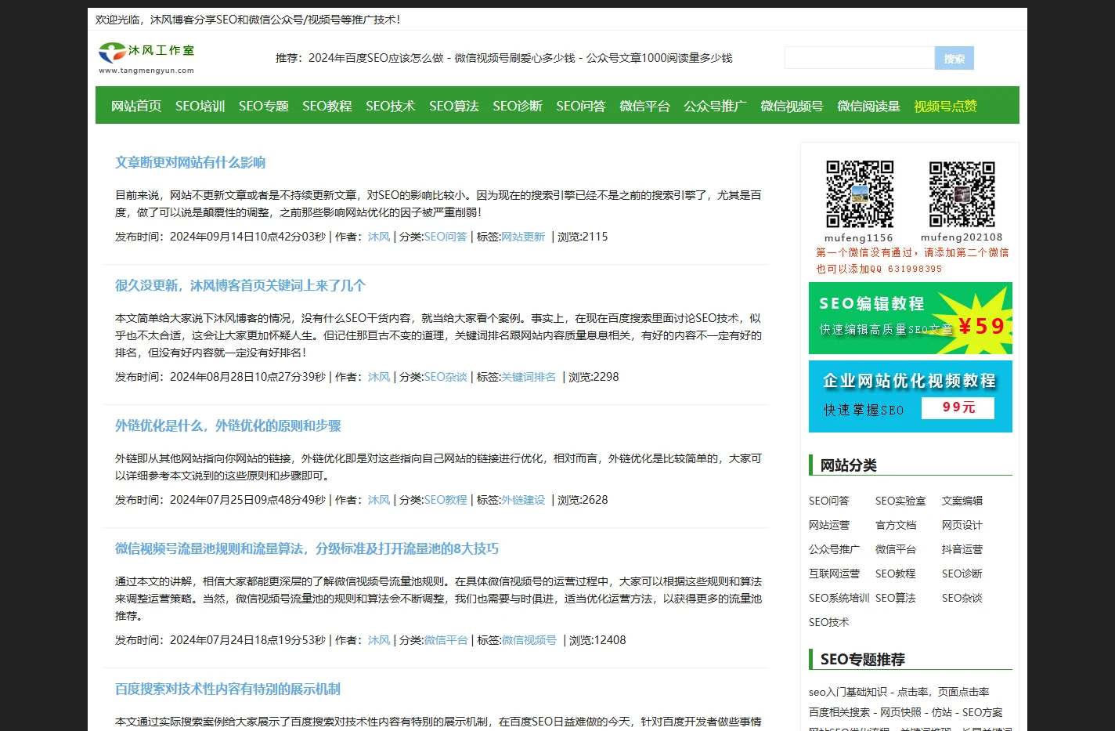Viewport: 1115px width, 731px height.
Task: Open sidebar category SEO教程
Action: click(895, 574)
